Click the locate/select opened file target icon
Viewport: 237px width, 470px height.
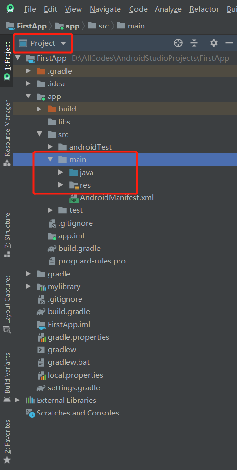(178, 43)
